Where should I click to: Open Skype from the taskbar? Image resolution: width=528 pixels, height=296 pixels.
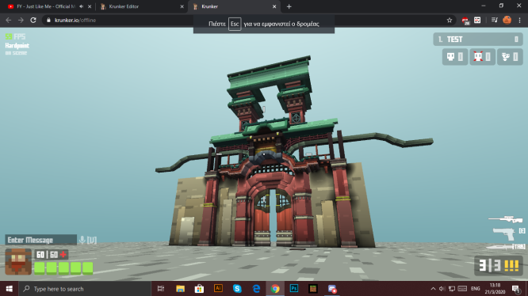tap(237, 289)
